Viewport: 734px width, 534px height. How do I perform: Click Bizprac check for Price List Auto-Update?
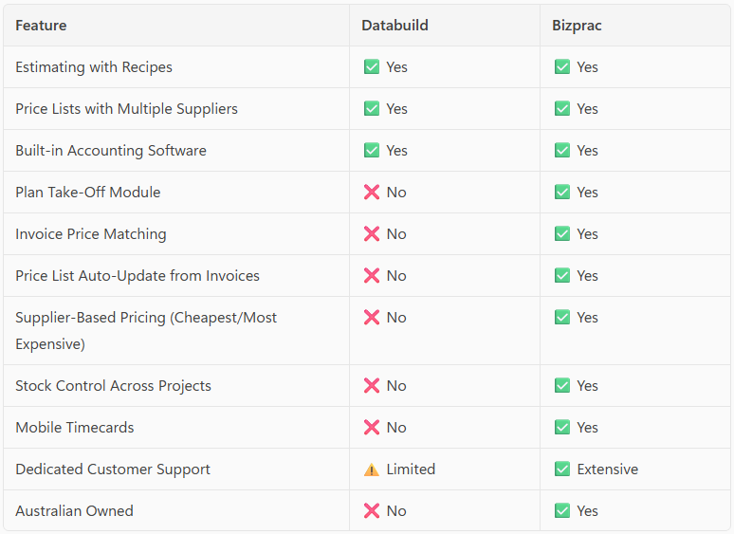562,275
